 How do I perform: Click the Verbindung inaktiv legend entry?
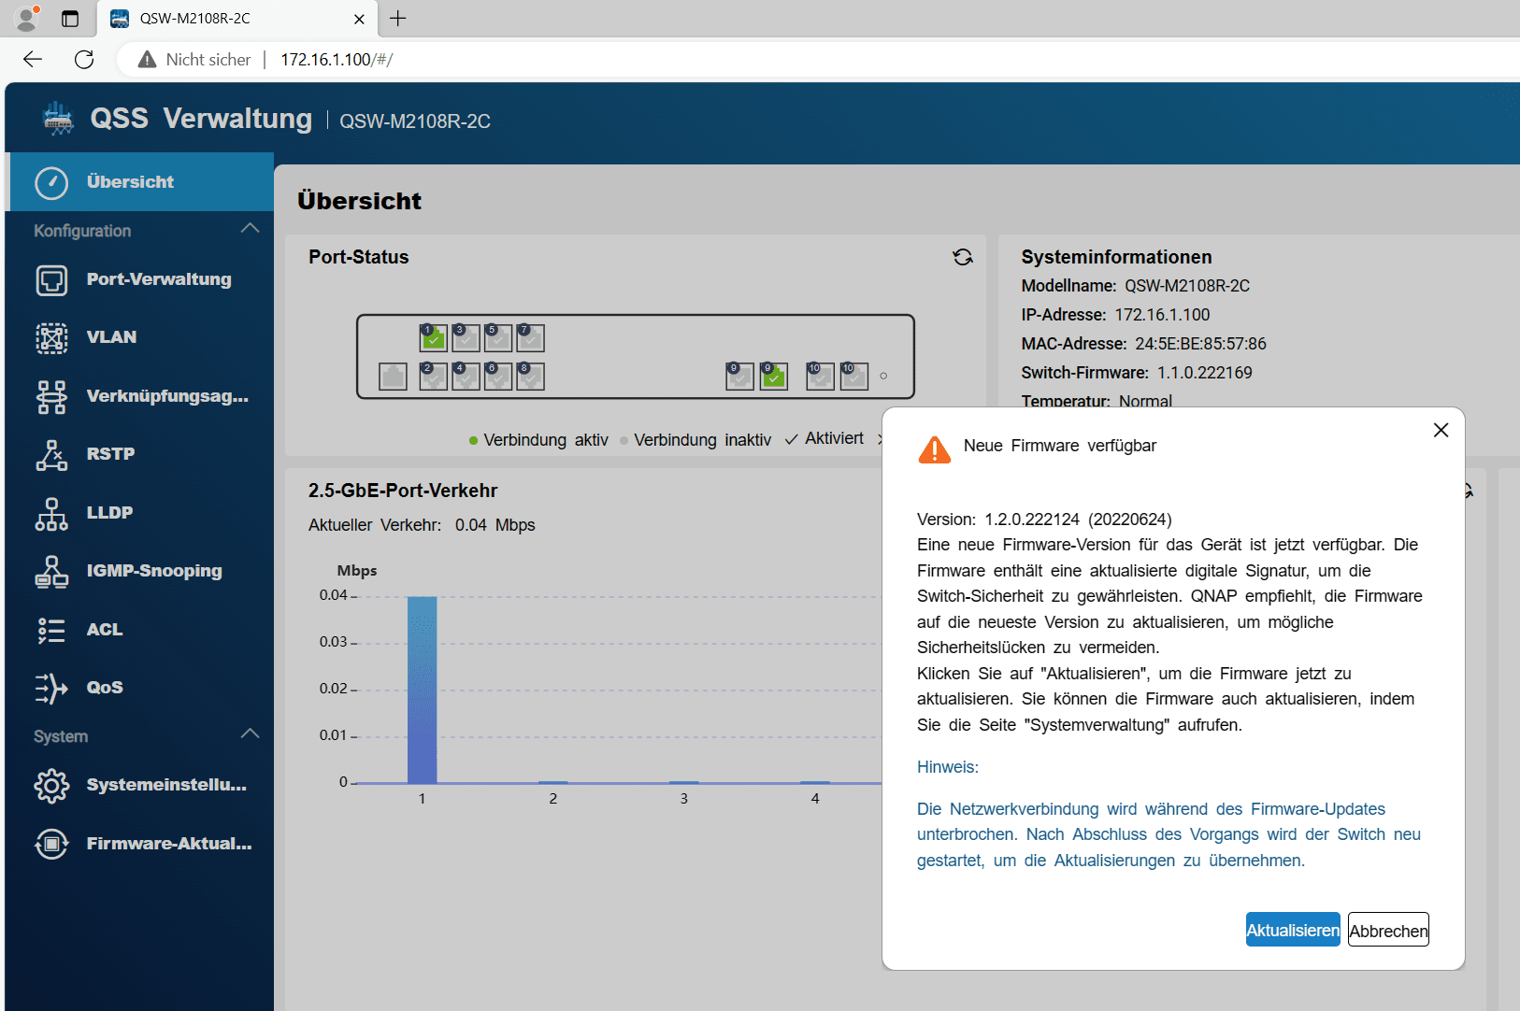[695, 440]
